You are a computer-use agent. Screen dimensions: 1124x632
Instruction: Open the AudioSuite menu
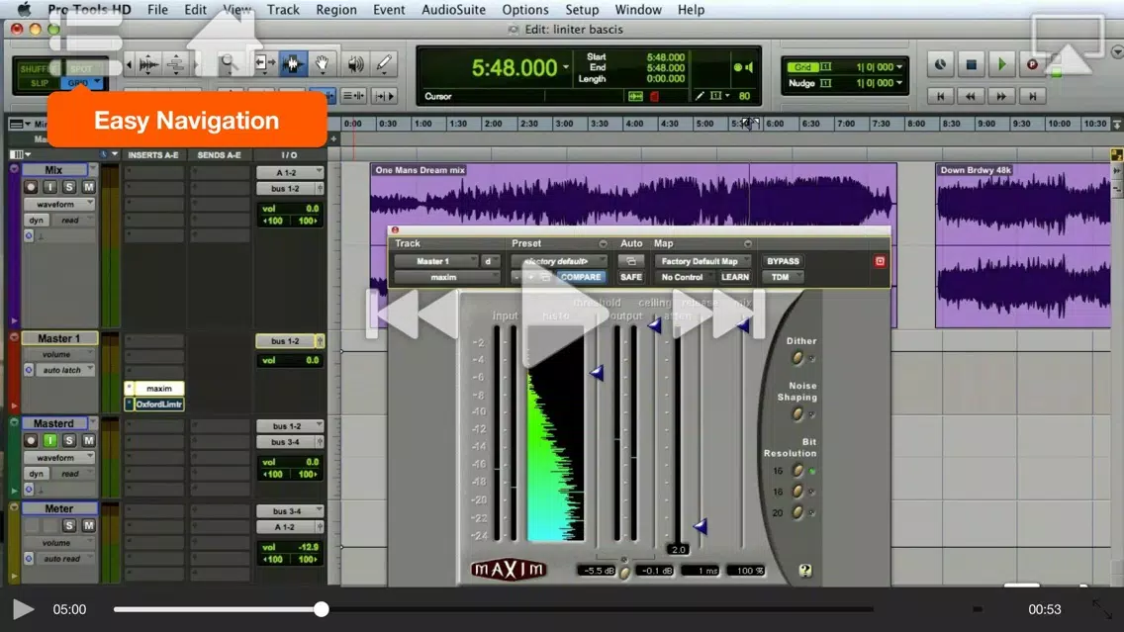(x=453, y=9)
